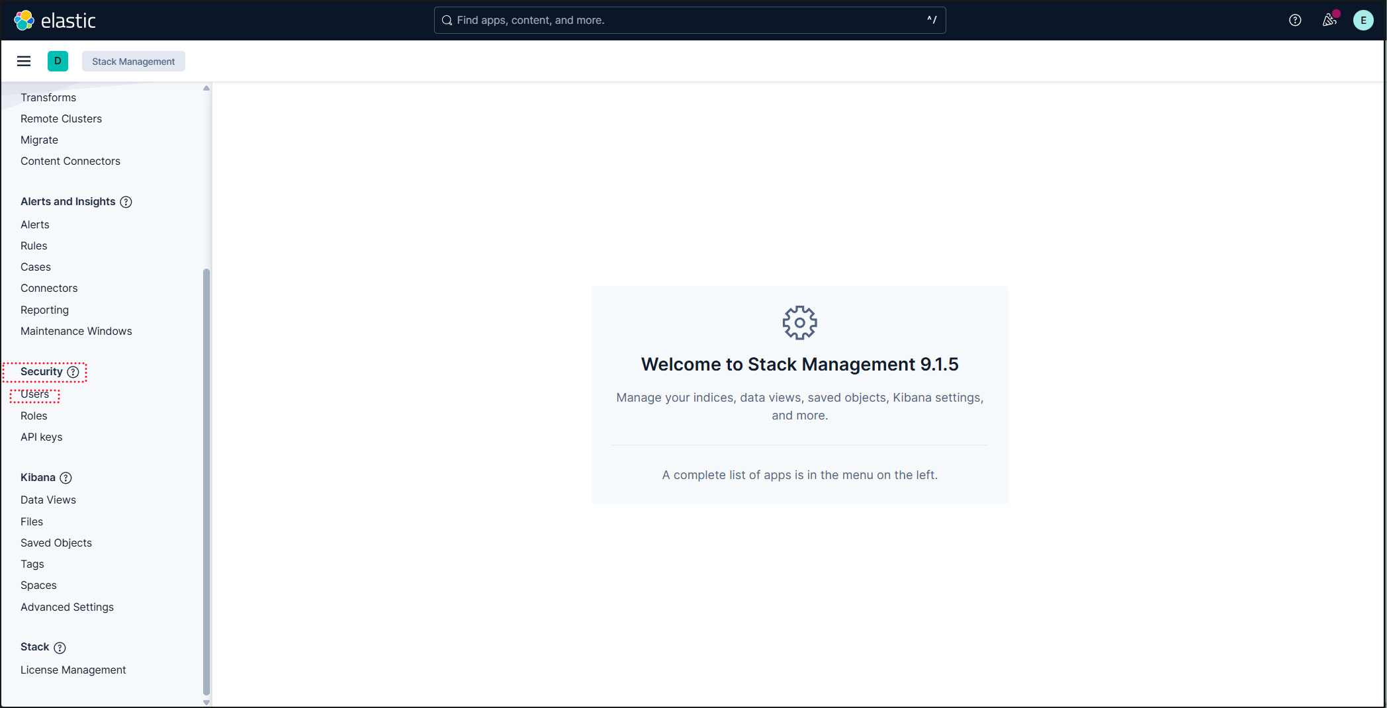Click the Find apps search field
1387x708 pixels.
pos(689,21)
